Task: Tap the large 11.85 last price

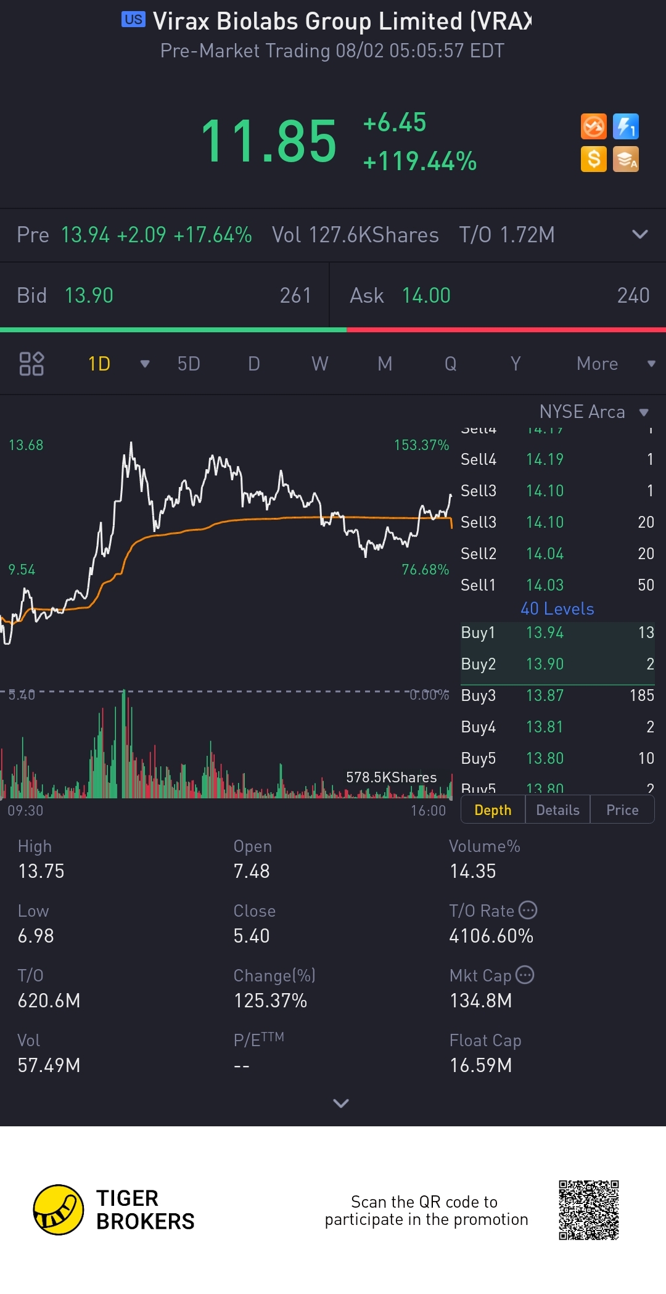Action: click(x=269, y=141)
